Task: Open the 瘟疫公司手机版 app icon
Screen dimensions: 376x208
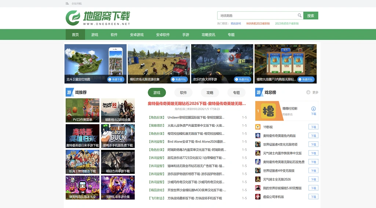Action: click(258, 197)
